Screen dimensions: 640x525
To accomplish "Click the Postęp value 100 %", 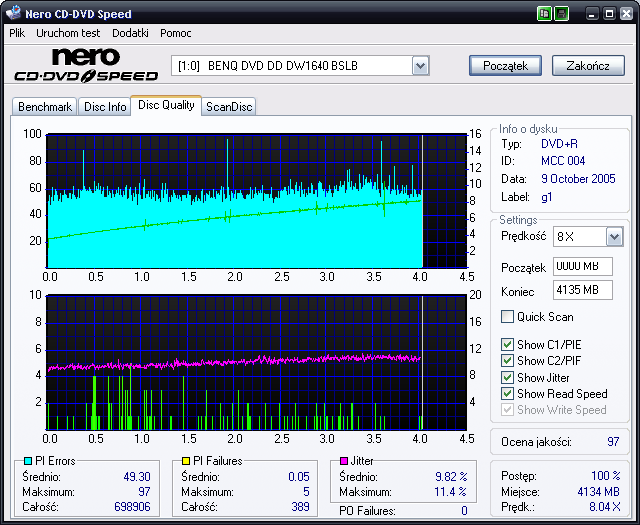I will [x=605, y=476].
